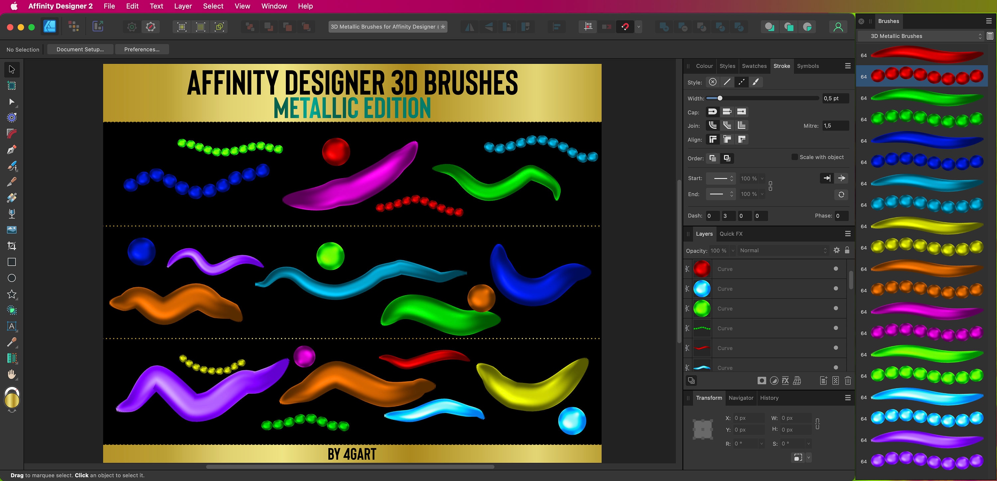Select the Vector Brush tool
The width and height of the screenshot is (997, 481).
(12, 166)
